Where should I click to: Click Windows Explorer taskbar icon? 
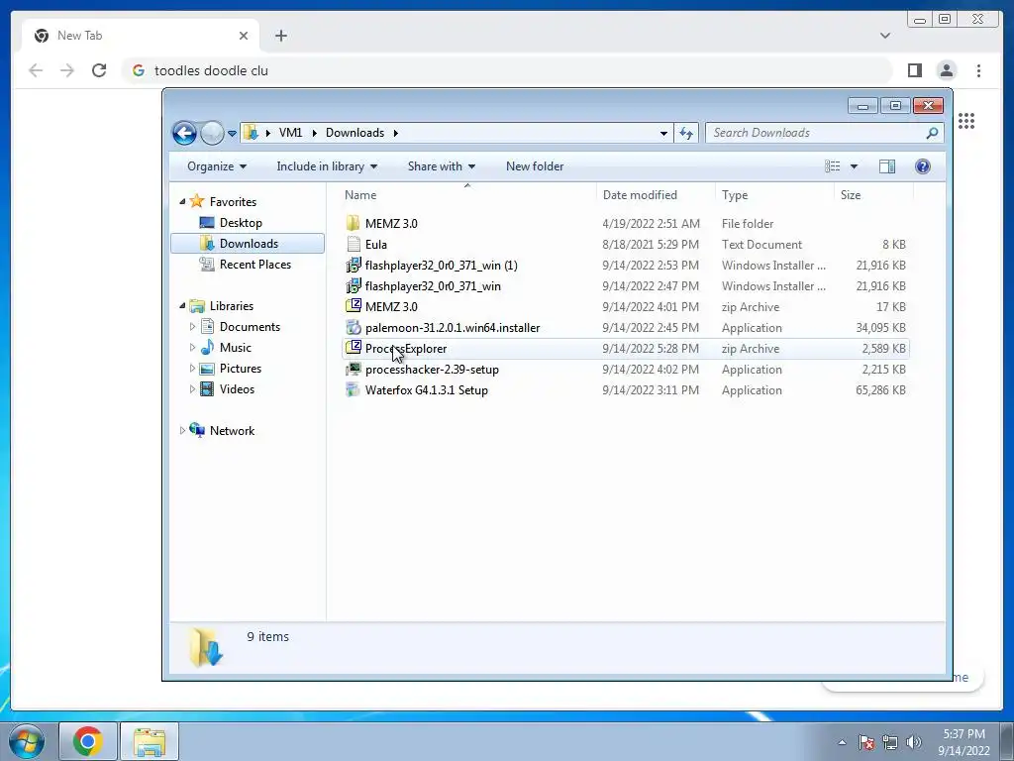150,741
